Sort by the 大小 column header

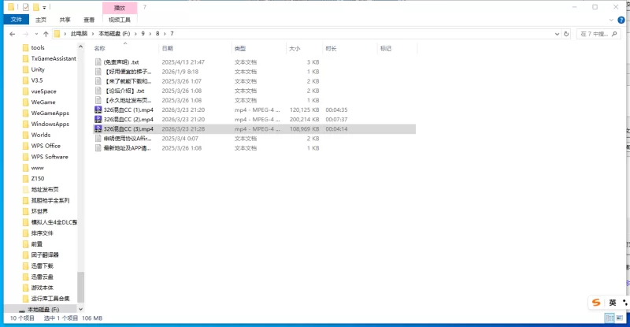point(295,48)
